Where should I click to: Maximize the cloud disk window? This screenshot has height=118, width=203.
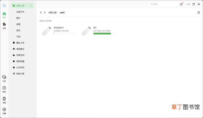[x=194, y=4]
